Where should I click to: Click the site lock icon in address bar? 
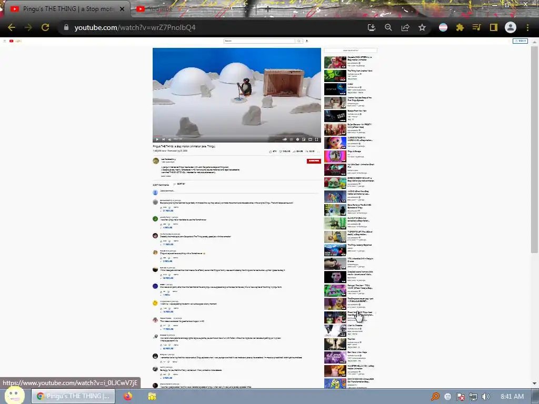(66, 27)
